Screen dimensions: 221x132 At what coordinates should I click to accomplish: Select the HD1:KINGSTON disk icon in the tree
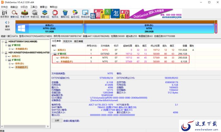[x=6, y=53]
